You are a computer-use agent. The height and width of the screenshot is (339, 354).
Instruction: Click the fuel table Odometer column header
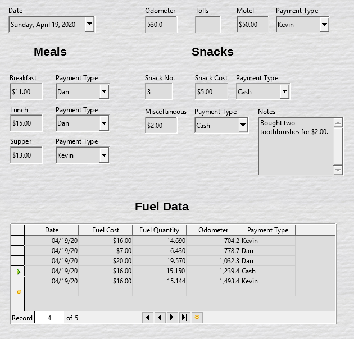[214, 230]
